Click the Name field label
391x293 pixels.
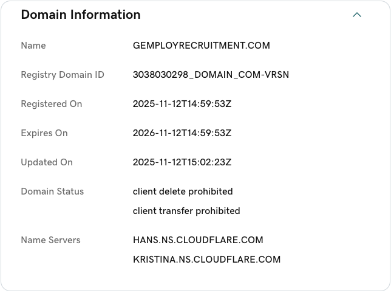point(33,46)
